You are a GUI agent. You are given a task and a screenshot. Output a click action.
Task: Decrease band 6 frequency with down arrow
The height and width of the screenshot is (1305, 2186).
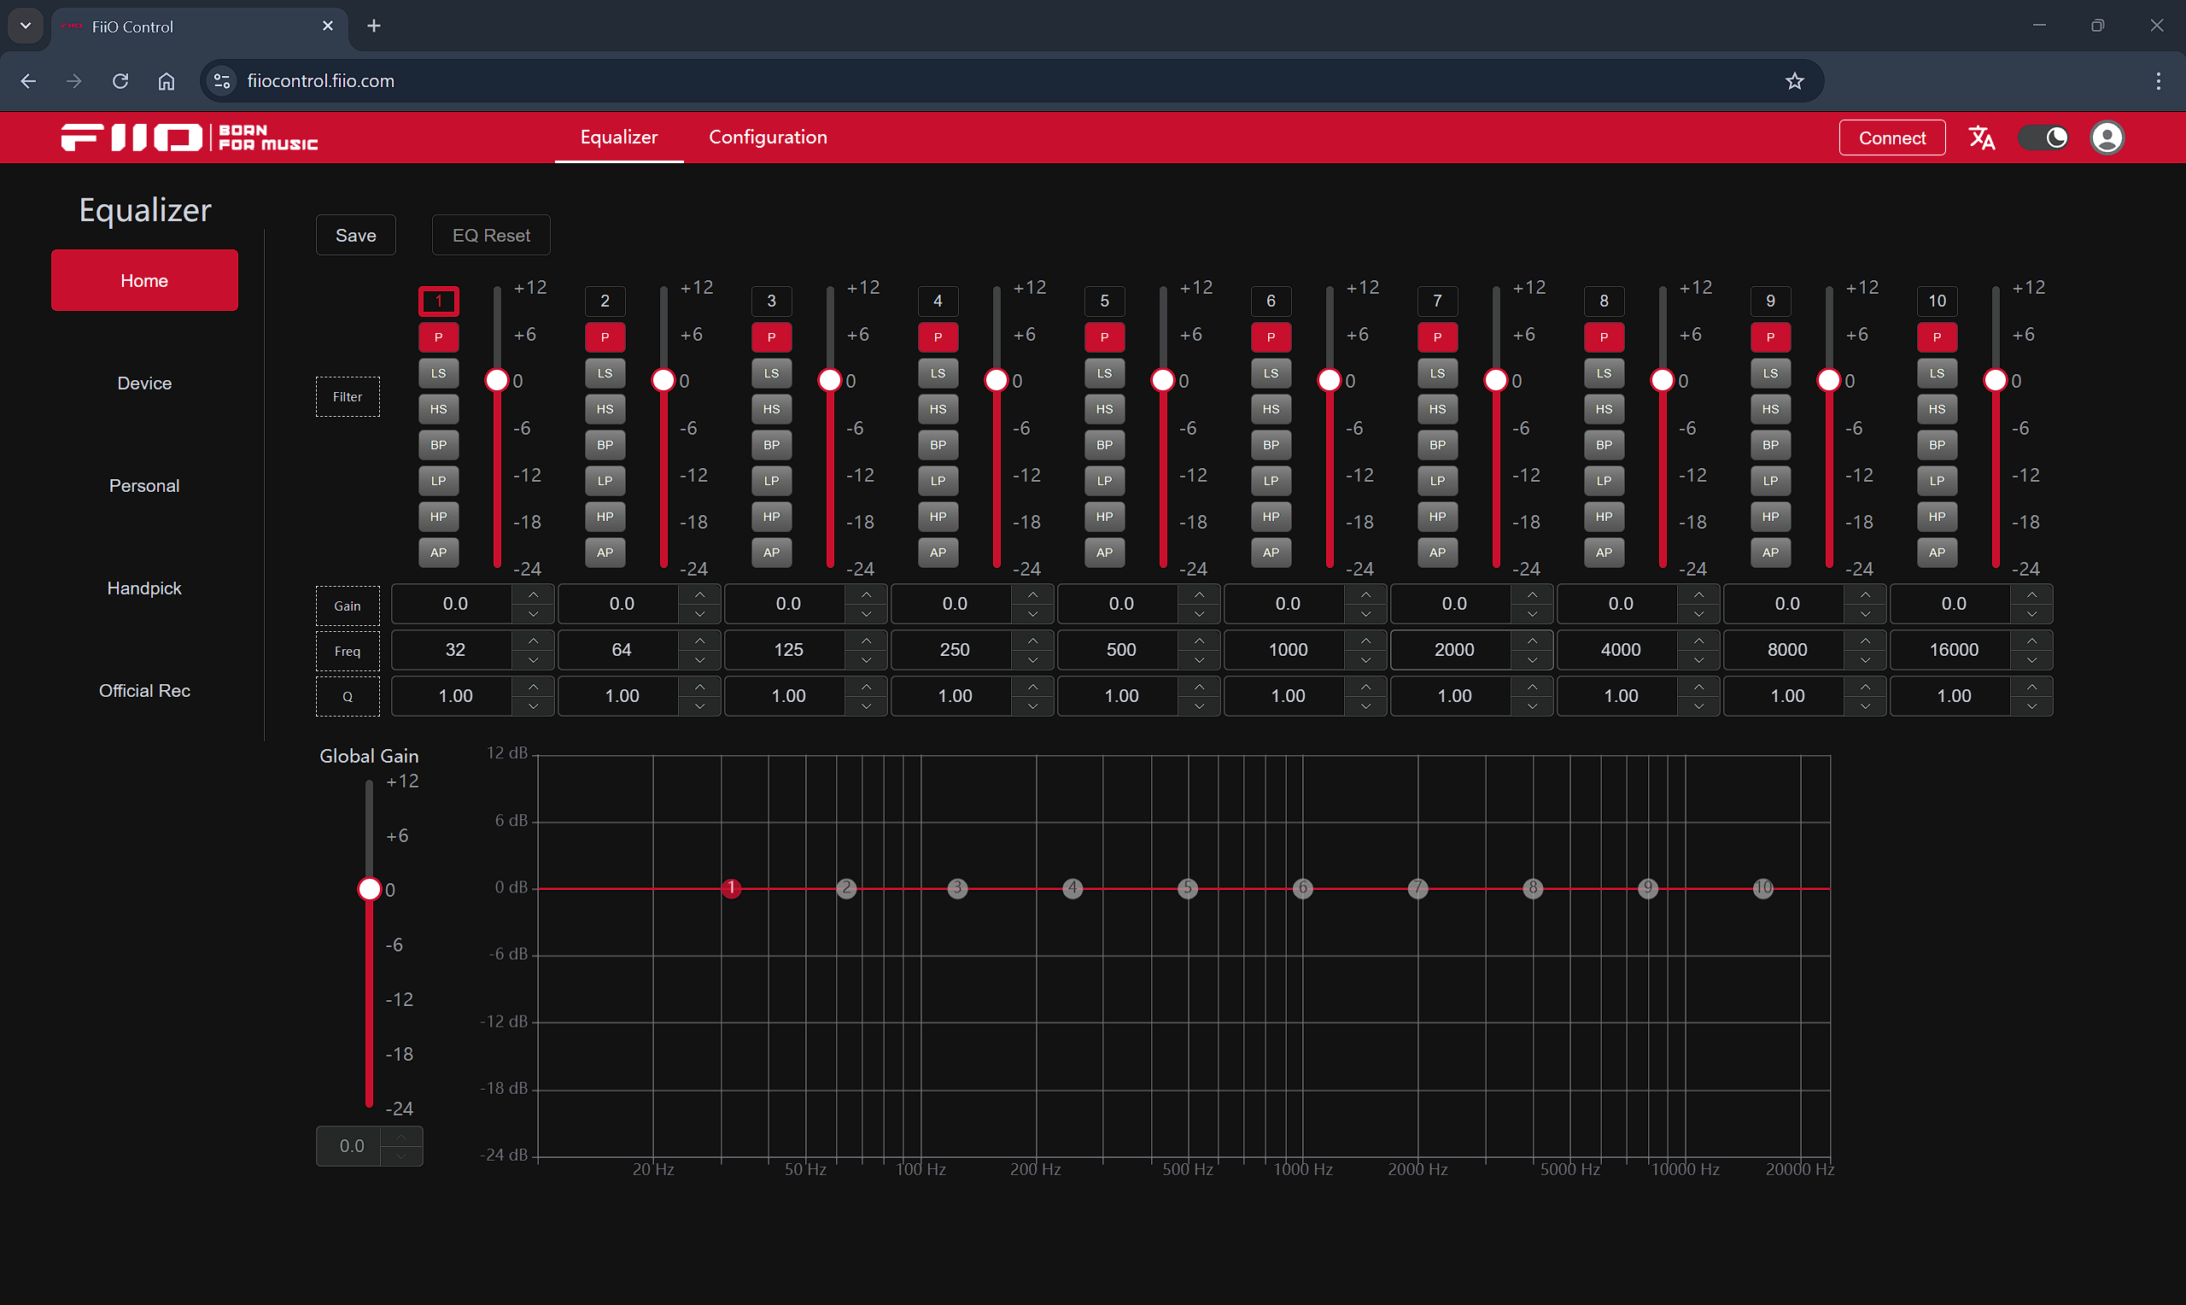(x=1366, y=660)
